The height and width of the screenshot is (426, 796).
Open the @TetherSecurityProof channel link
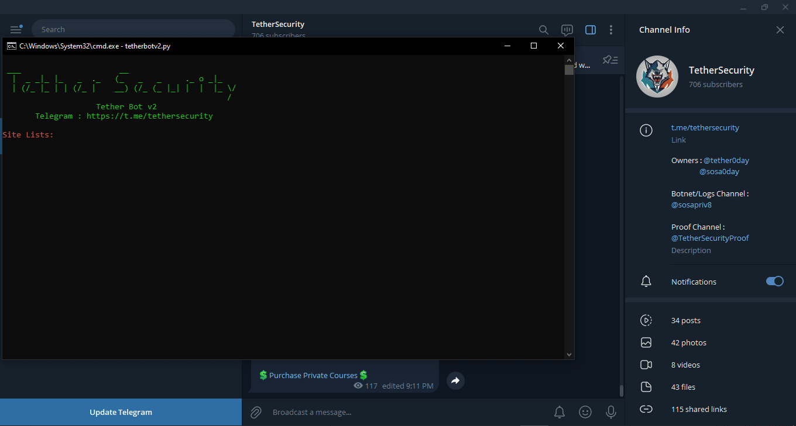710,238
